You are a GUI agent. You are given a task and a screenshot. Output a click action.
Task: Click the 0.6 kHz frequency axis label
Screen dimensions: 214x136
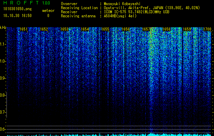point(3,129)
